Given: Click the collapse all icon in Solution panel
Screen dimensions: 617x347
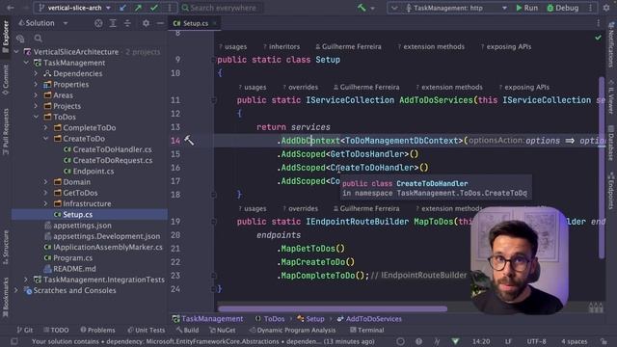Looking at the screenshot, I should click(127, 23).
